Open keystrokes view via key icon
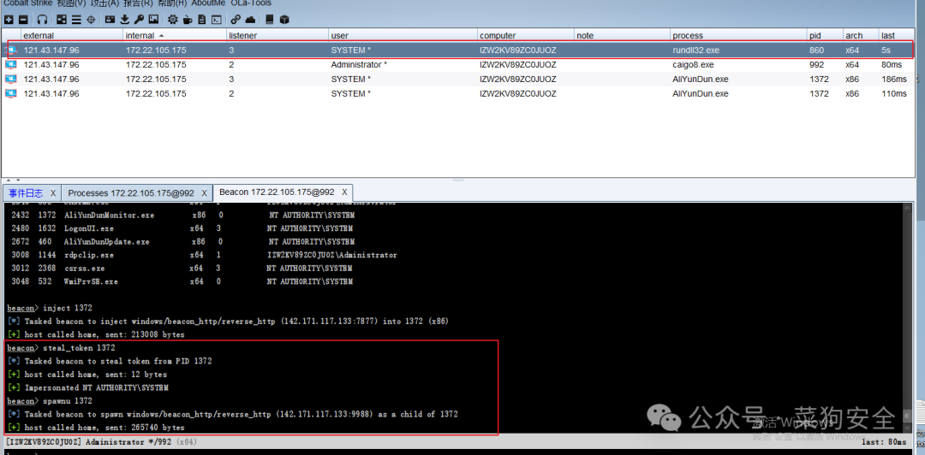Viewport: 925px width, 455px height. point(139,20)
